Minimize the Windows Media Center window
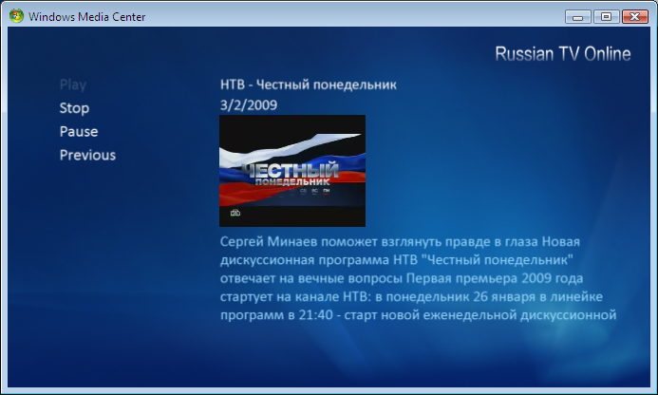Image resolution: width=658 pixels, height=395 pixels. point(578,17)
